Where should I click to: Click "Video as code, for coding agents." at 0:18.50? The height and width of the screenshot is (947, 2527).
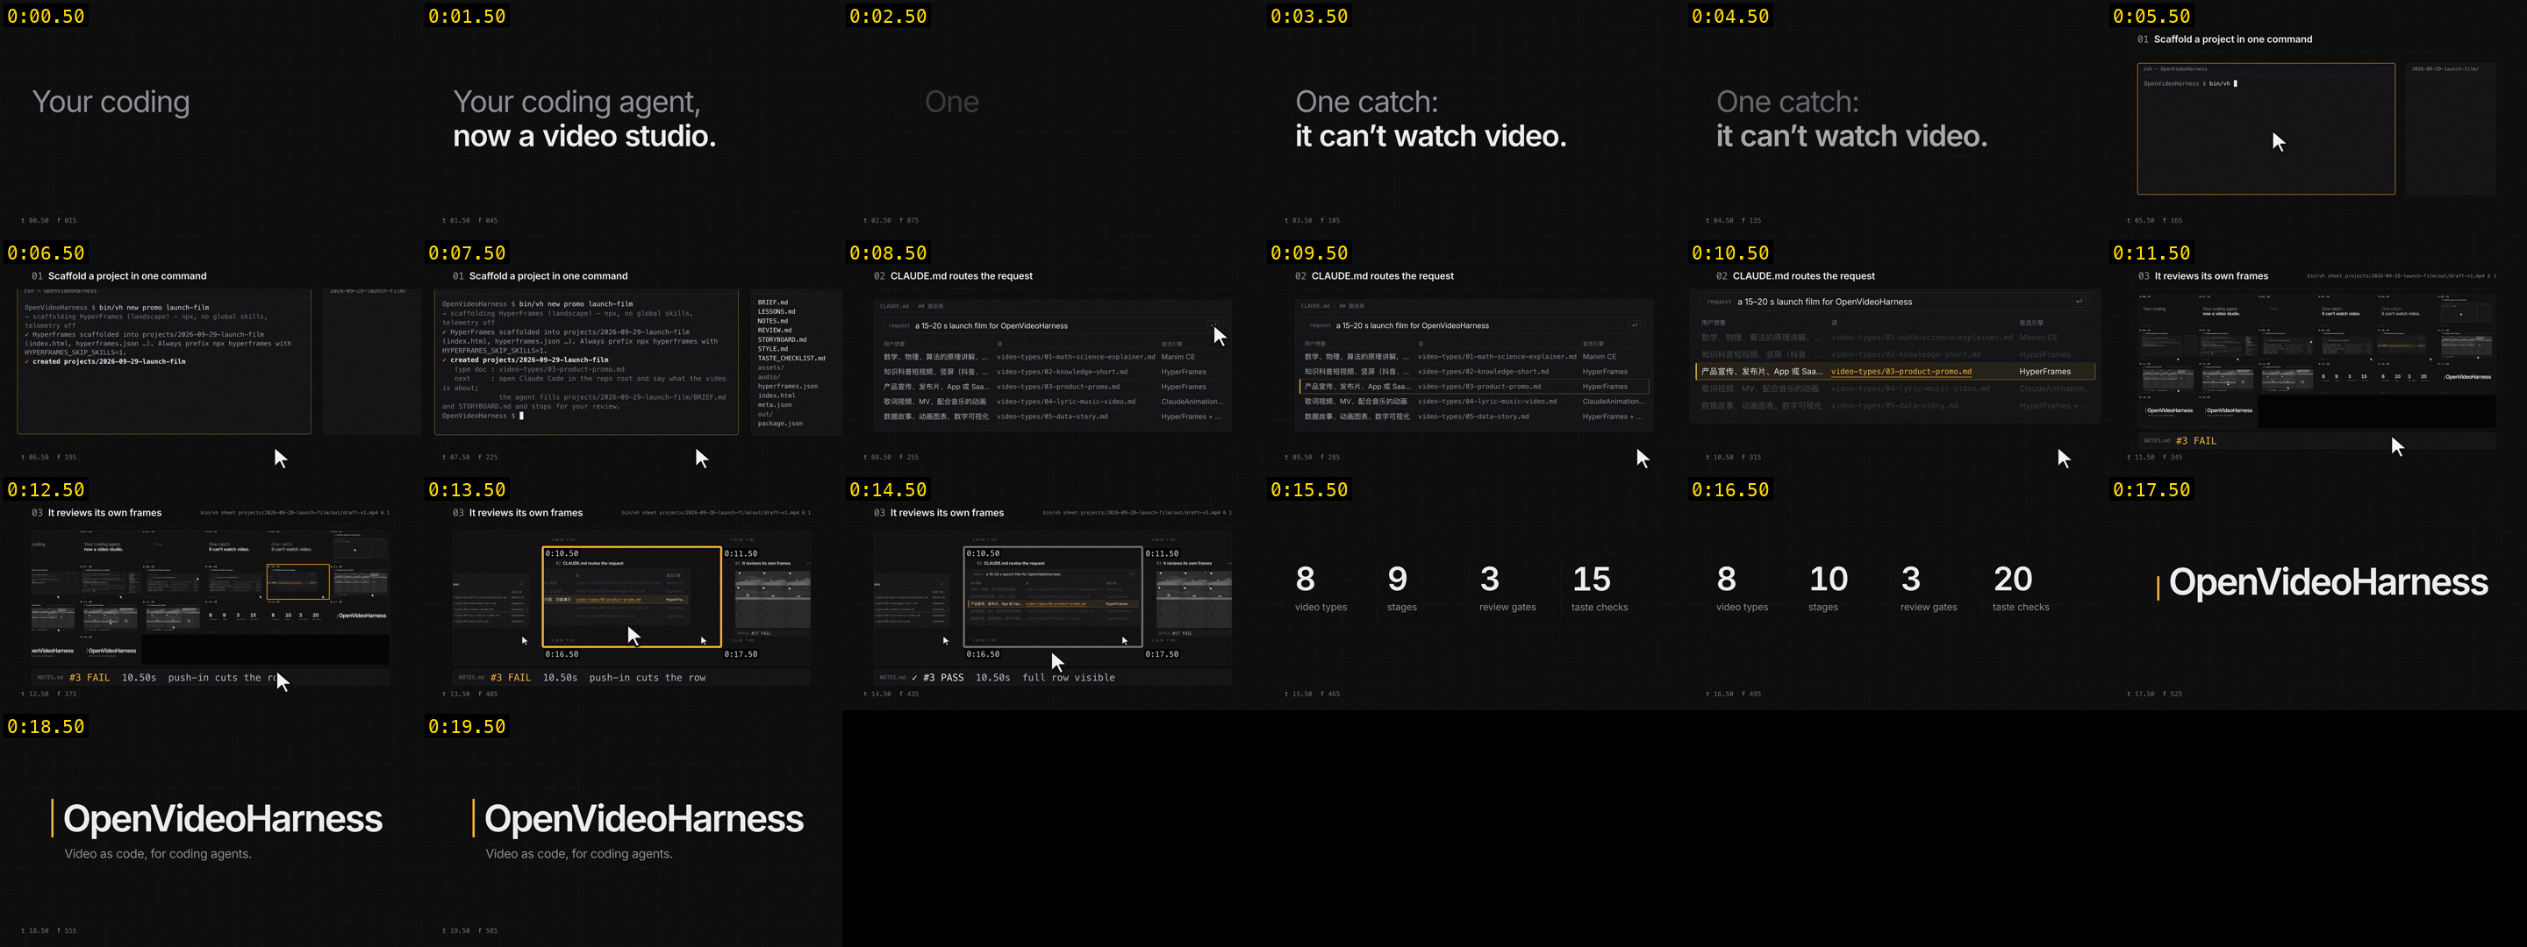coord(158,854)
